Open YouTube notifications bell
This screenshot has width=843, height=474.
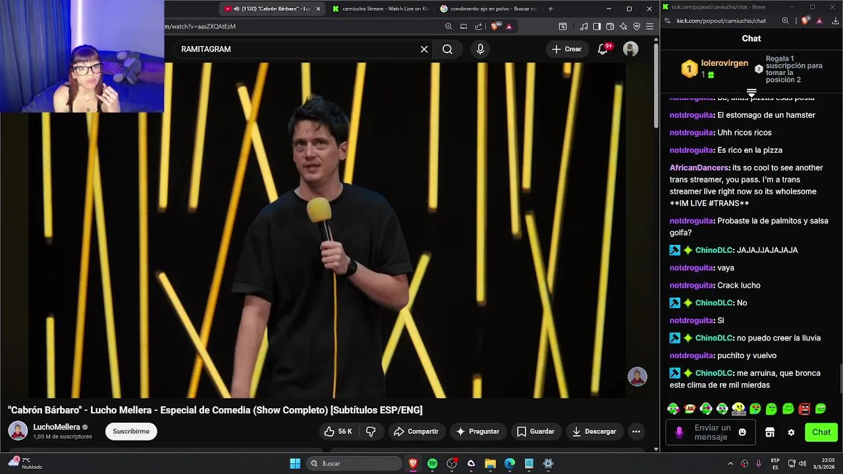[x=603, y=49]
